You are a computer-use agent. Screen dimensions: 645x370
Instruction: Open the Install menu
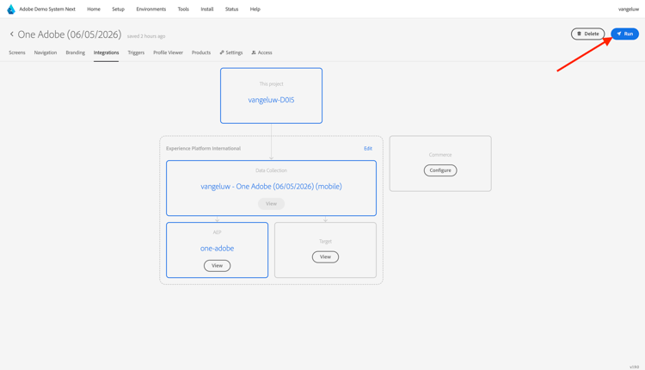click(207, 9)
